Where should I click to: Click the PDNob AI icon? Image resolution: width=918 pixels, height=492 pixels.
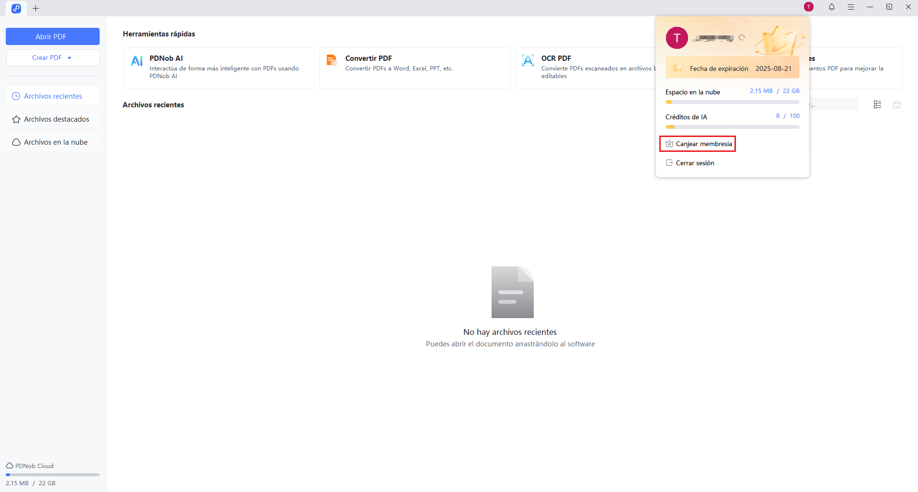137,61
